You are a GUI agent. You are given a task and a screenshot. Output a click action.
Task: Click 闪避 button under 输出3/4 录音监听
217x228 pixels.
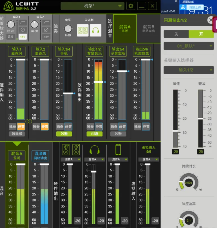pos(118,134)
